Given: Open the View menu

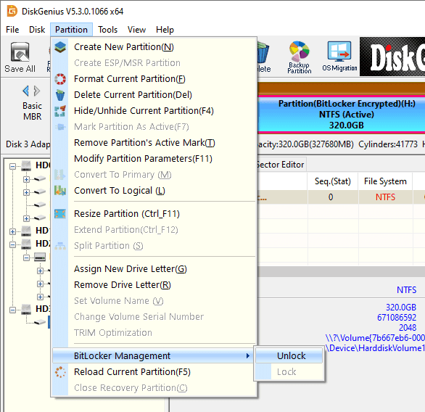Looking at the screenshot, I should pos(136,30).
